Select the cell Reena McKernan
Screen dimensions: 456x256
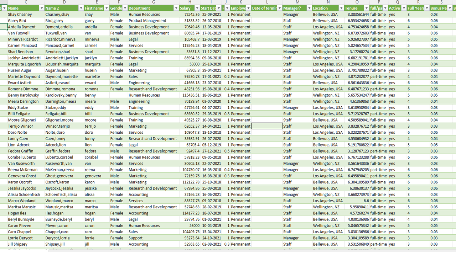pos(26,170)
